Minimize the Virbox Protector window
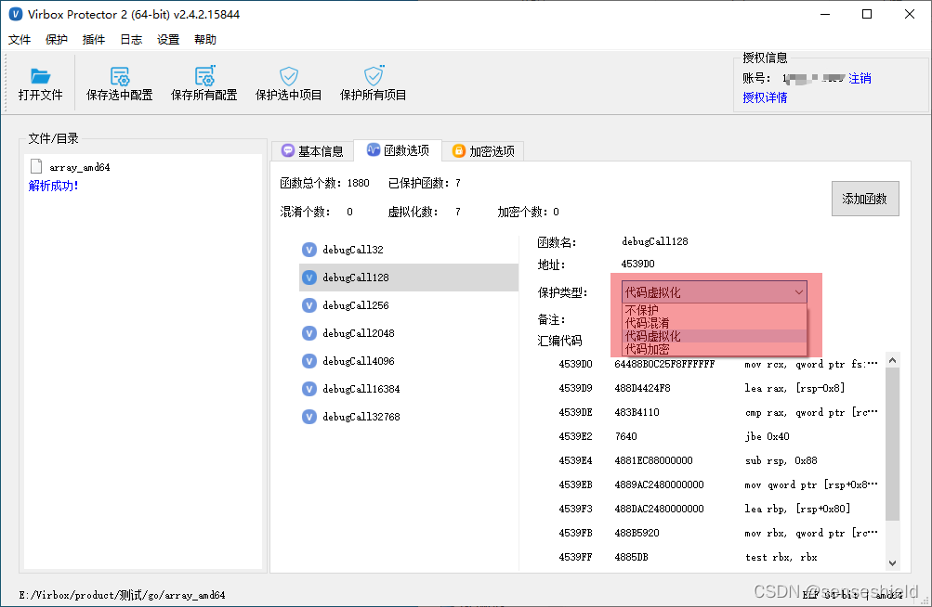Screen dimensions: 932x607 click(825, 14)
